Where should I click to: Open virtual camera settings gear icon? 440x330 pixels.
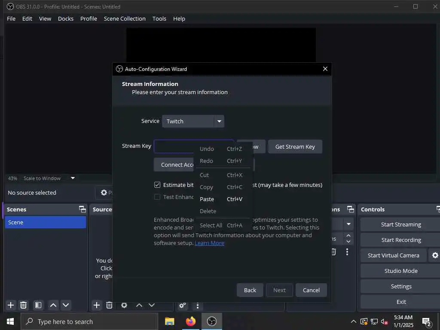435,255
